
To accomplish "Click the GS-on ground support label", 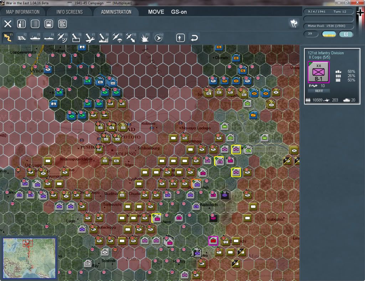I will click(179, 12).
